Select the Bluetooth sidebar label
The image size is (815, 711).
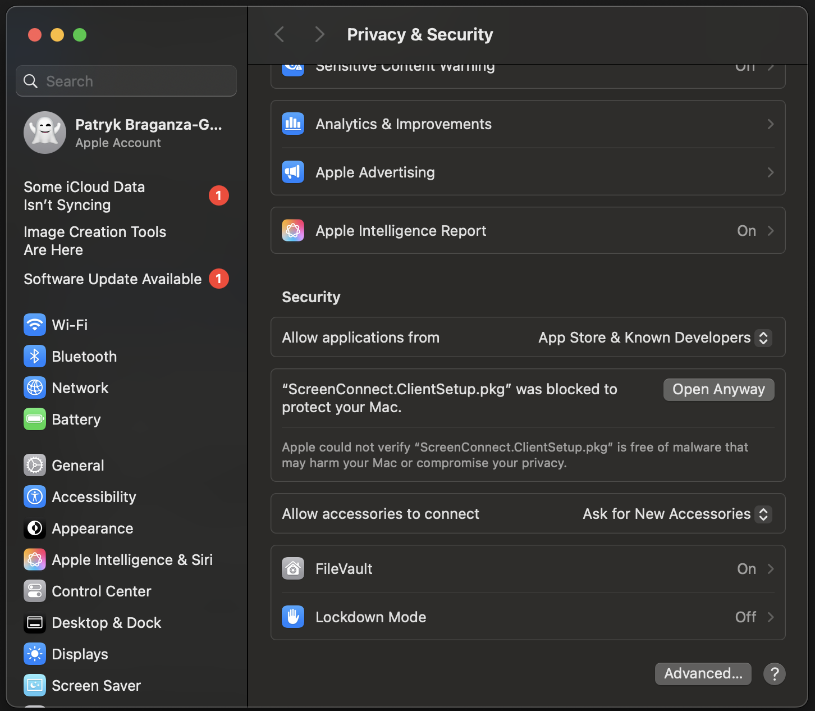click(x=84, y=357)
